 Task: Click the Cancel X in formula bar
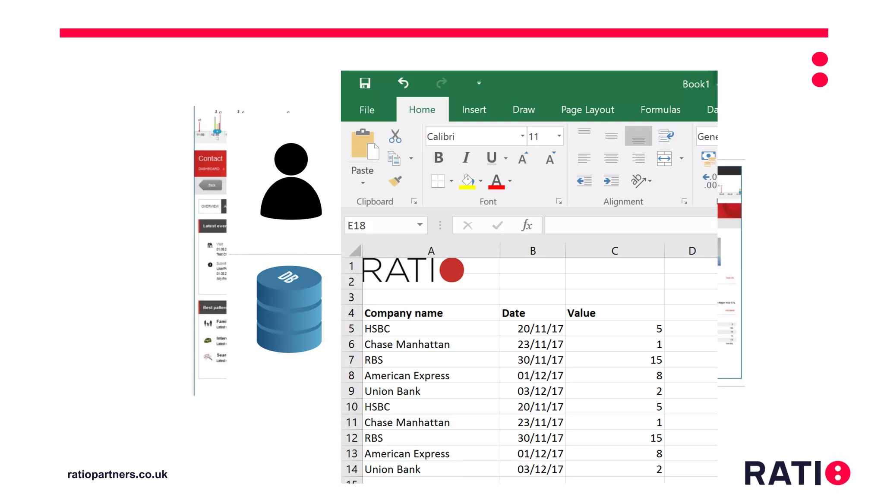coord(467,225)
